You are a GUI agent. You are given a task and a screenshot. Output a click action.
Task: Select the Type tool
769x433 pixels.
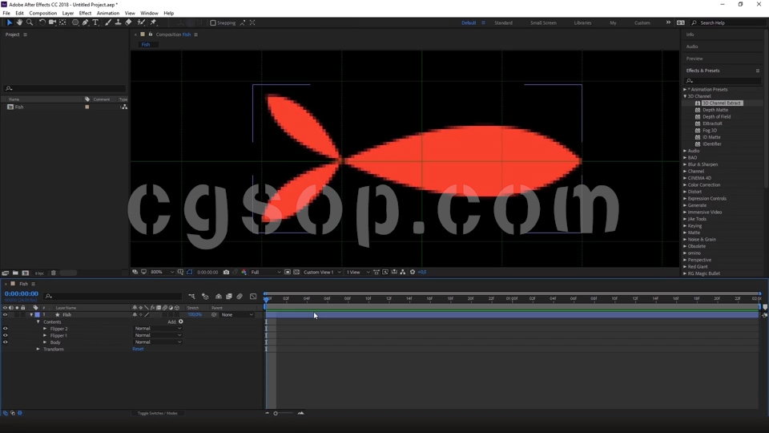(x=95, y=22)
